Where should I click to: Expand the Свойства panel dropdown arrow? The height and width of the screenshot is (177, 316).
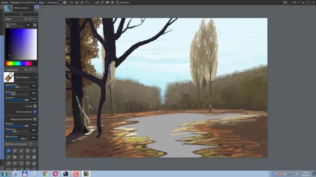36,70
